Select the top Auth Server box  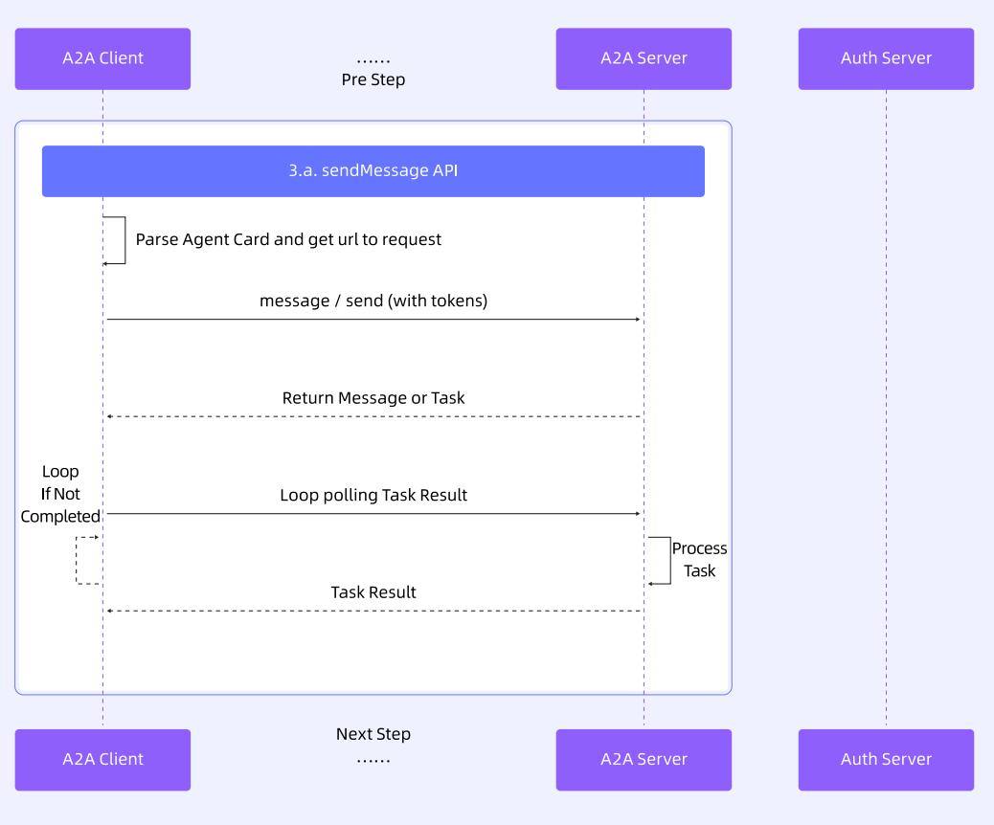886,58
